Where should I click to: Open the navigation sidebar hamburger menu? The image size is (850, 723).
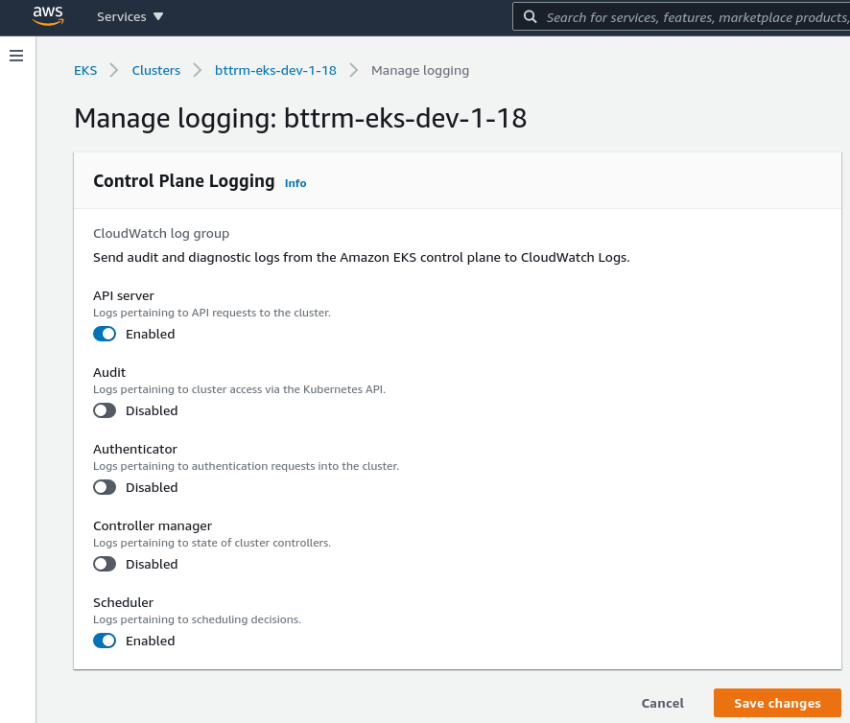pyautogui.click(x=15, y=56)
